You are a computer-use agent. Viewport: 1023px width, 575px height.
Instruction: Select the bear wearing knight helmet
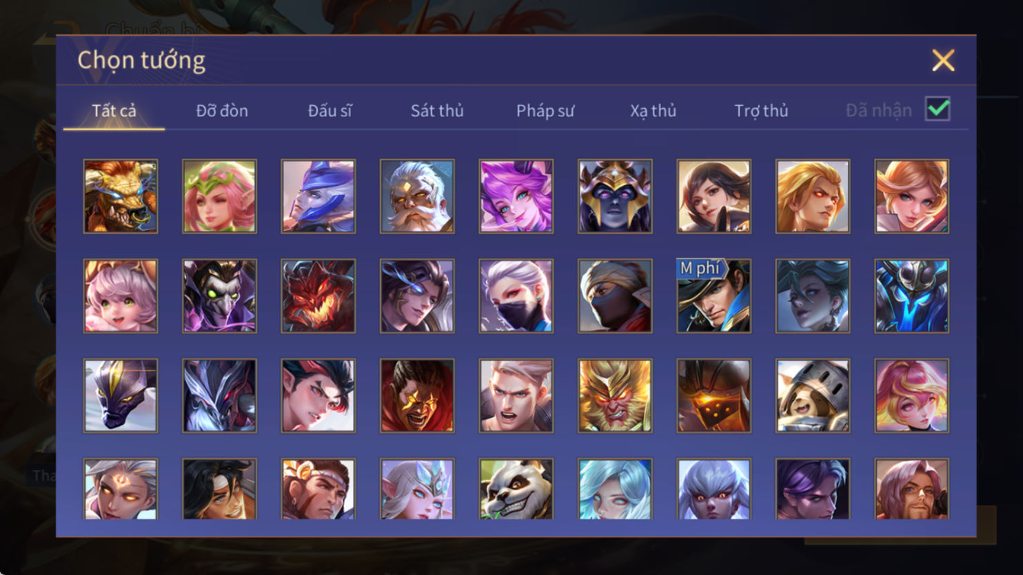[x=813, y=396]
